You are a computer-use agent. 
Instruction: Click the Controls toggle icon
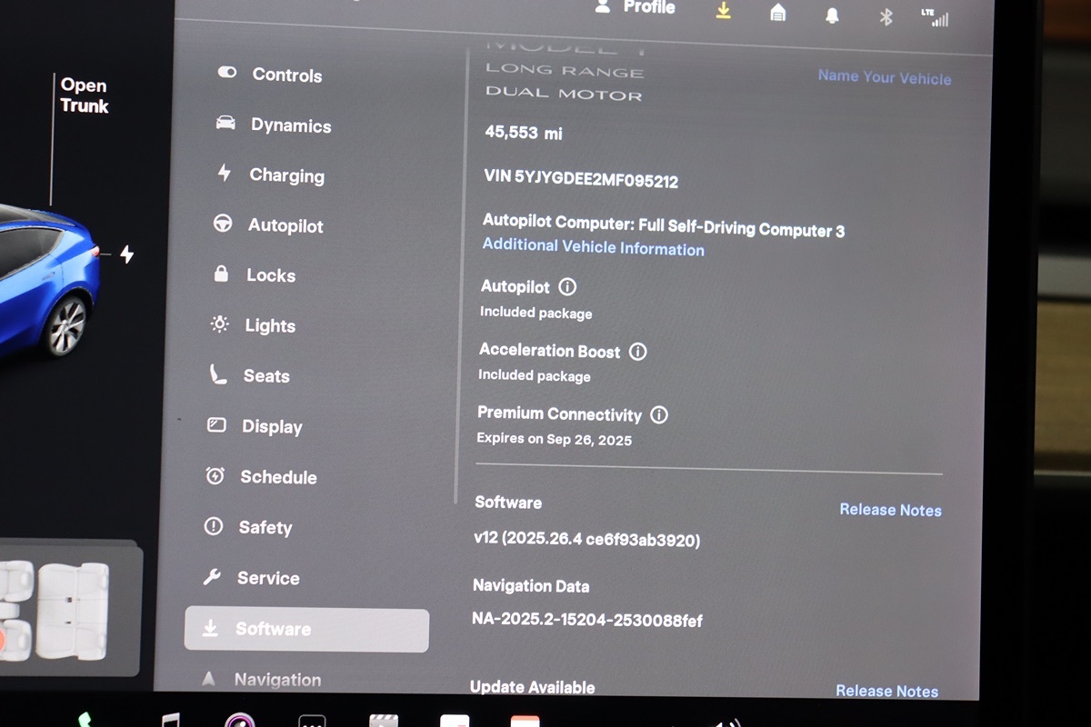click(227, 73)
